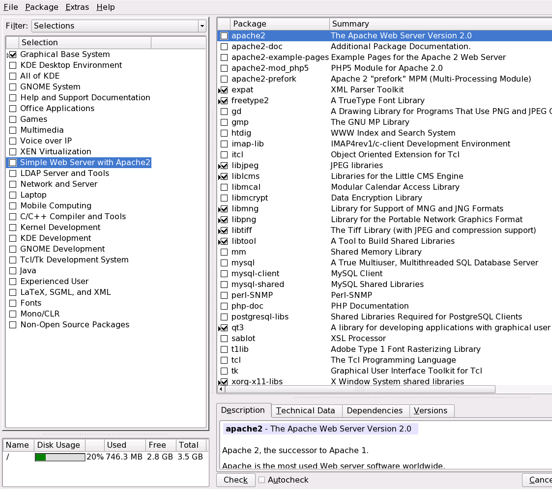Click the package list horizontal scrollbar
The width and height of the screenshot is (552, 489).
pyautogui.click(x=360, y=389)
